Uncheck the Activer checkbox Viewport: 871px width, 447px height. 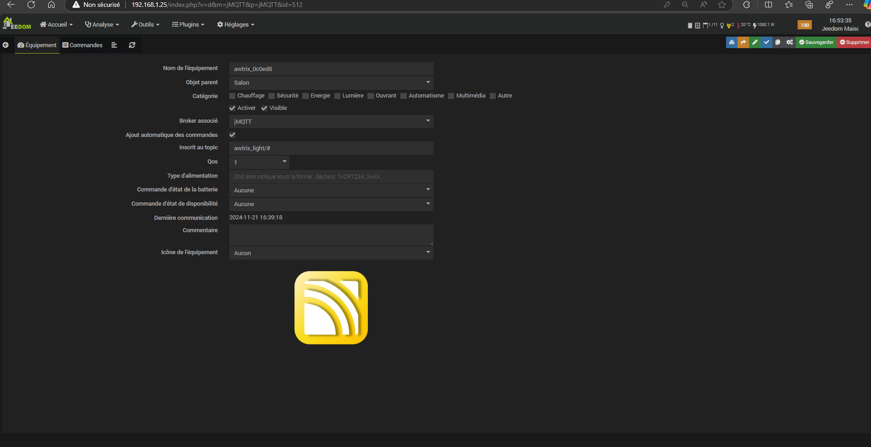233,108
